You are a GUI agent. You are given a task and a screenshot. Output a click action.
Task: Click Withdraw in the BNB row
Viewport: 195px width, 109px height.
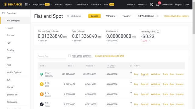click(156, 84)
